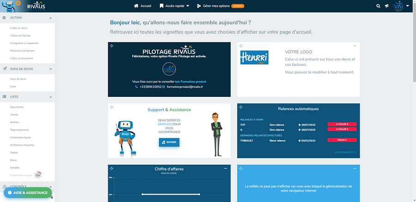Collapse the ACTION sidebar section

(x=50, y=18)
